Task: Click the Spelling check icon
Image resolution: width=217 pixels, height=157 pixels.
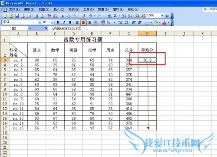Action: click(x=49, y=16)
